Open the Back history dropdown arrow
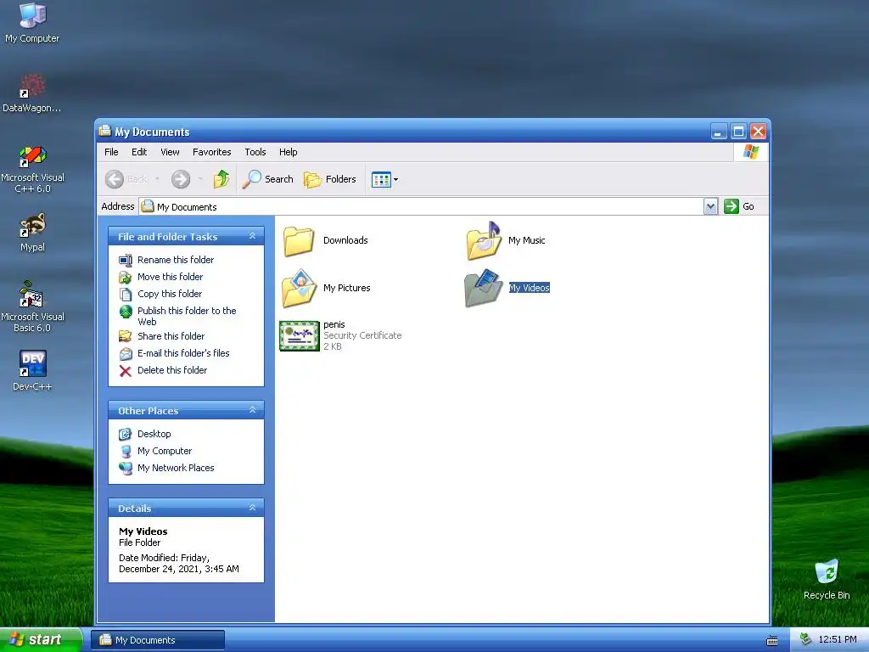The height and width of the screenshot is (652, 869). [x=157, y=179]
